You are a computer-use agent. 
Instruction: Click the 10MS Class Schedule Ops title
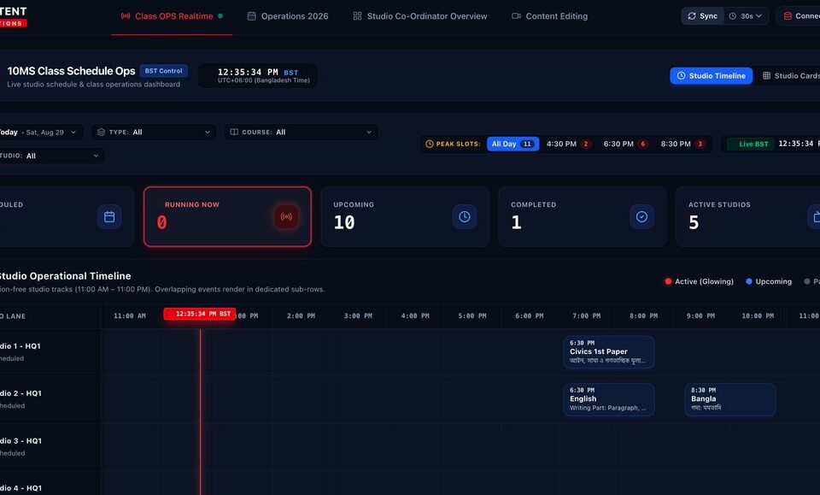[71, 71]
